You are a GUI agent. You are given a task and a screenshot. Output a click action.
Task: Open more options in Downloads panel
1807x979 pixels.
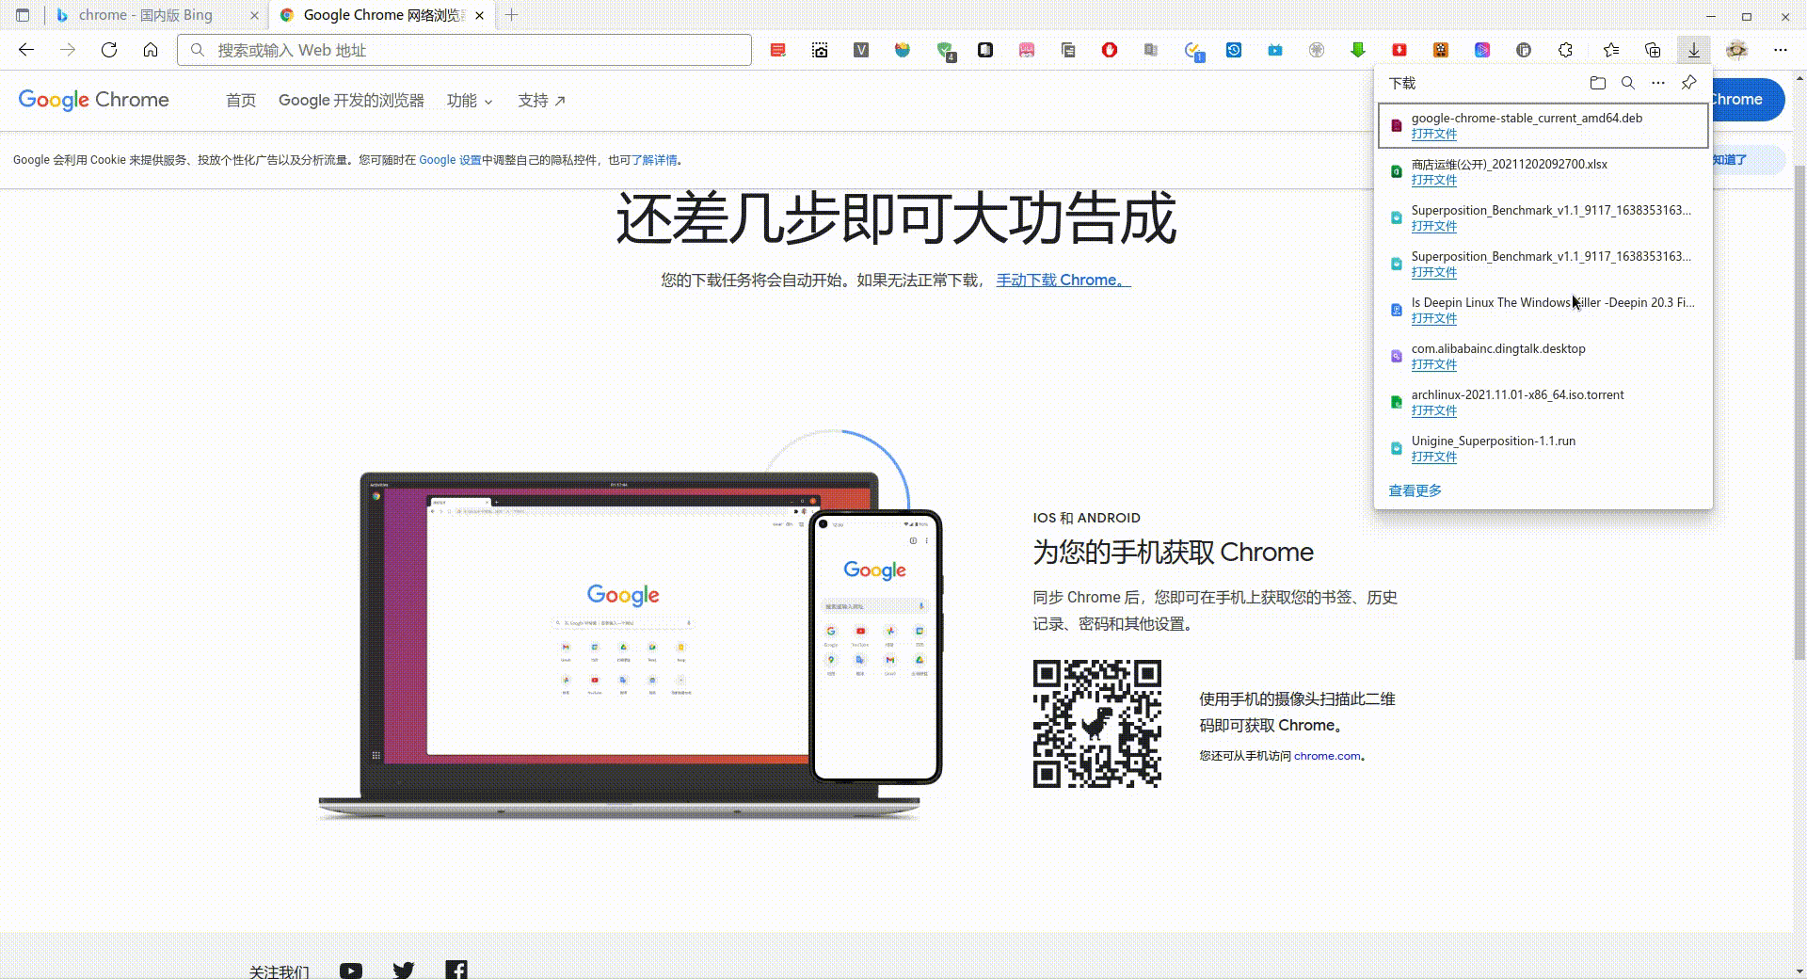1658,83
